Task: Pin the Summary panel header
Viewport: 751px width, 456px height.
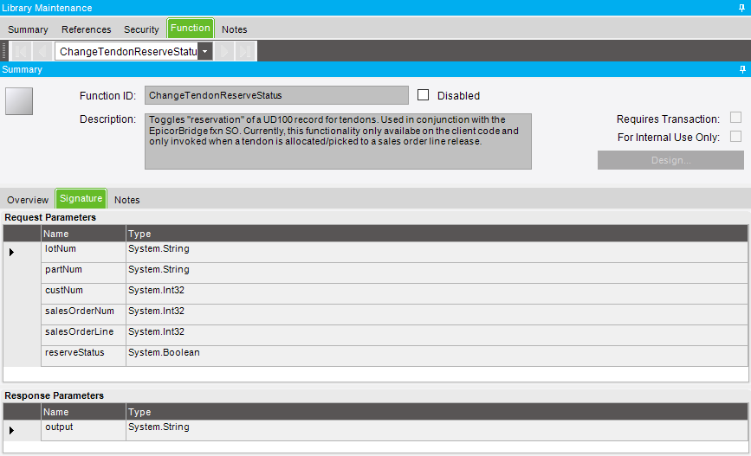Action: click(x=742, y=69)
